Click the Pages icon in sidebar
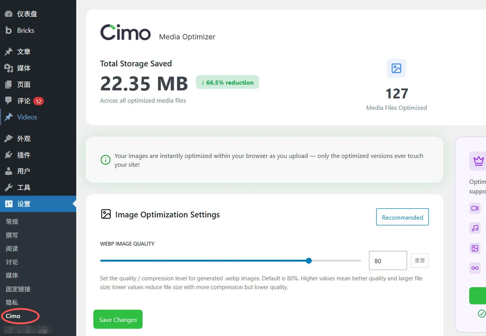The width and height of the screenshot is (486, 336). point(8,85)
